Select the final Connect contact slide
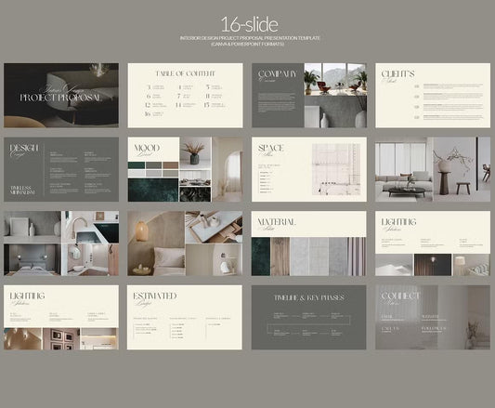The width and height of the screenshot is (495, 408). (433, 317)
